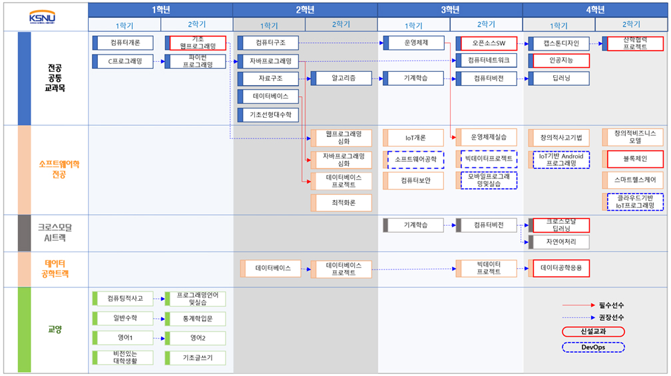
Task: Click 데이터베이스 box in 데이터 공학트랙 row
Action: (x=270, y=268)
